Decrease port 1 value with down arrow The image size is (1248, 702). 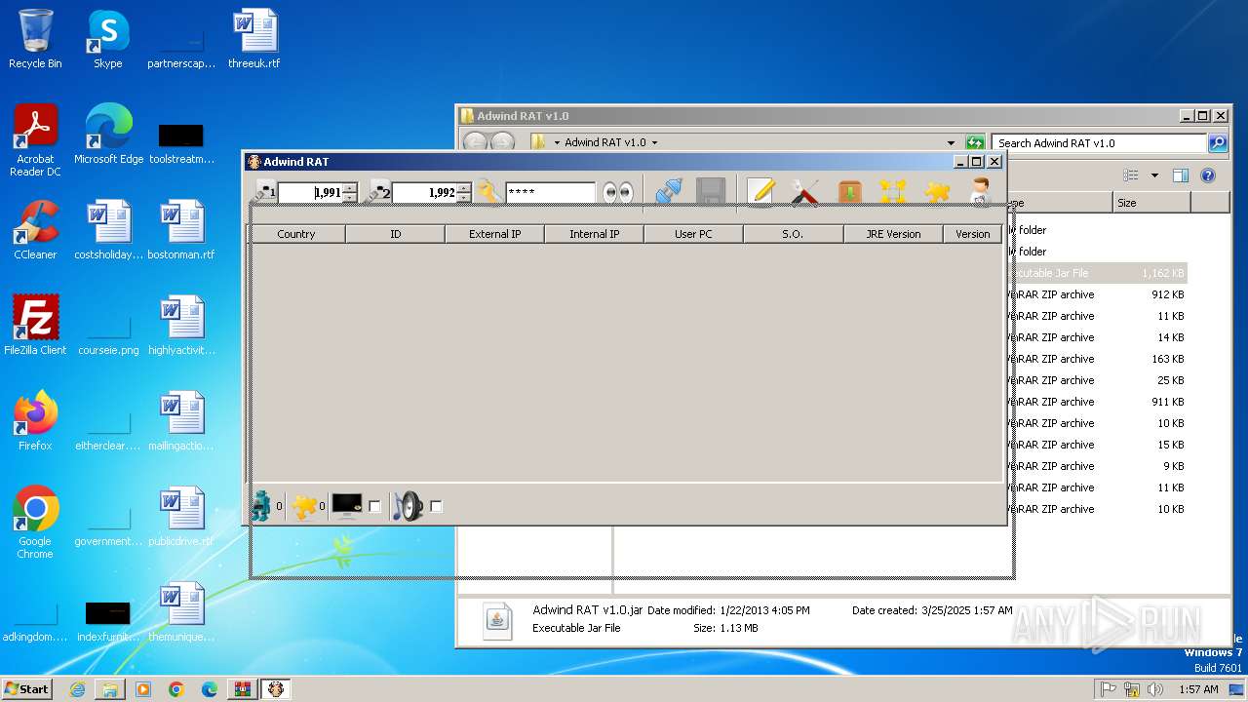pos(350,198)
